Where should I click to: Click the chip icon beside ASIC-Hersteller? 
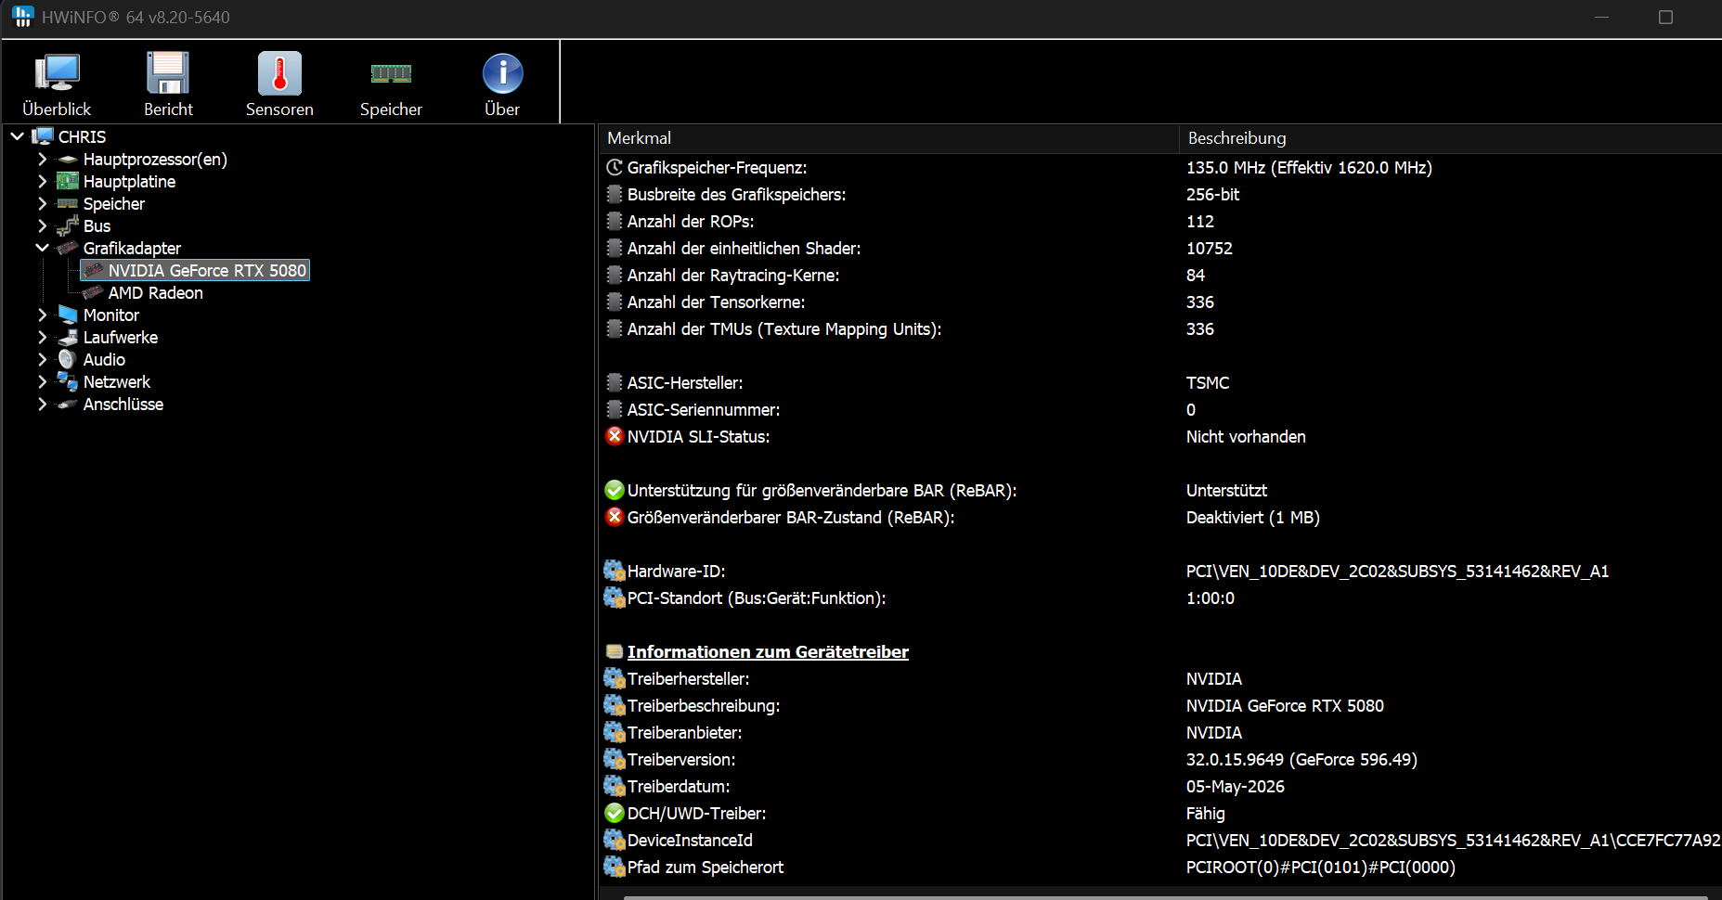pyautogui.click(x=615, y=382)
